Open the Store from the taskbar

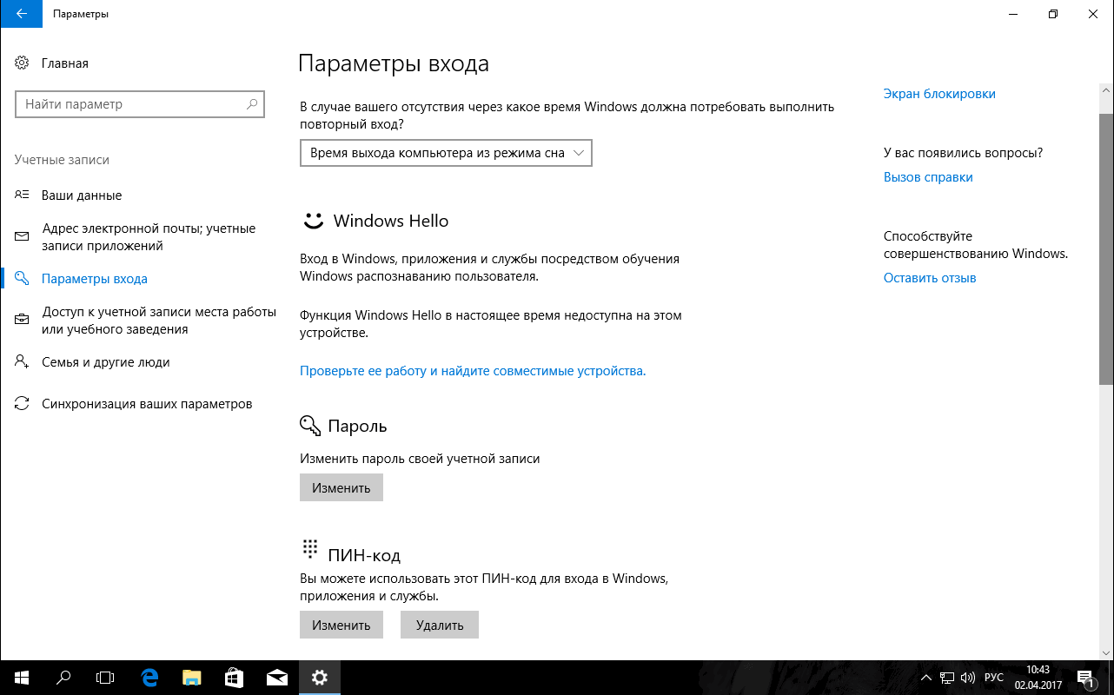tap(235, 678)
